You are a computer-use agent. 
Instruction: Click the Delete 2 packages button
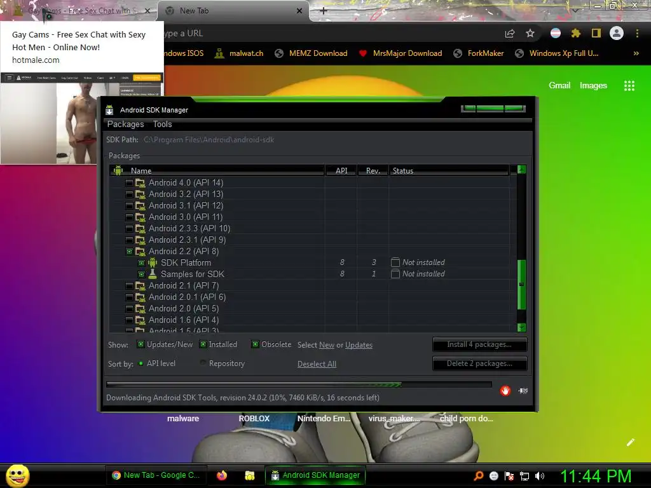(479, 363)
